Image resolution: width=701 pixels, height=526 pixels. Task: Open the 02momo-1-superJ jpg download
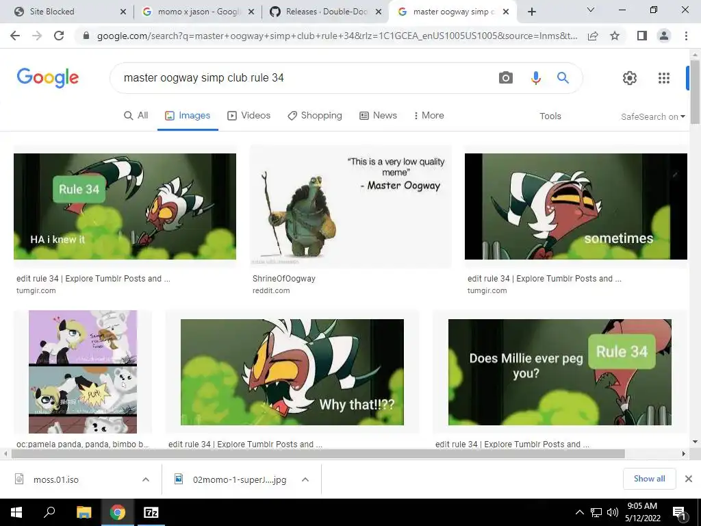[x=239, y=479]
